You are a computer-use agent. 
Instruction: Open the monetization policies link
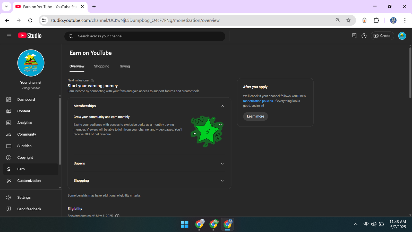[x=258, y=101]
